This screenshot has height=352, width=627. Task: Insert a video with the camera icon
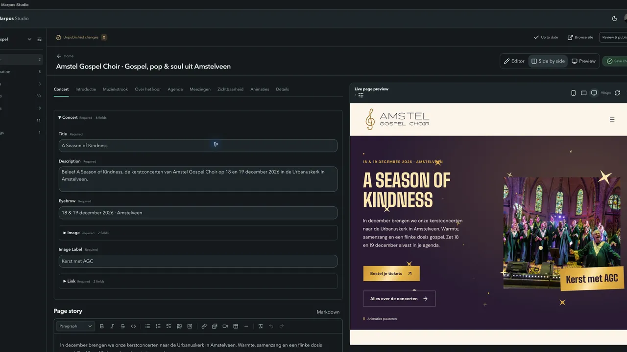225,326
